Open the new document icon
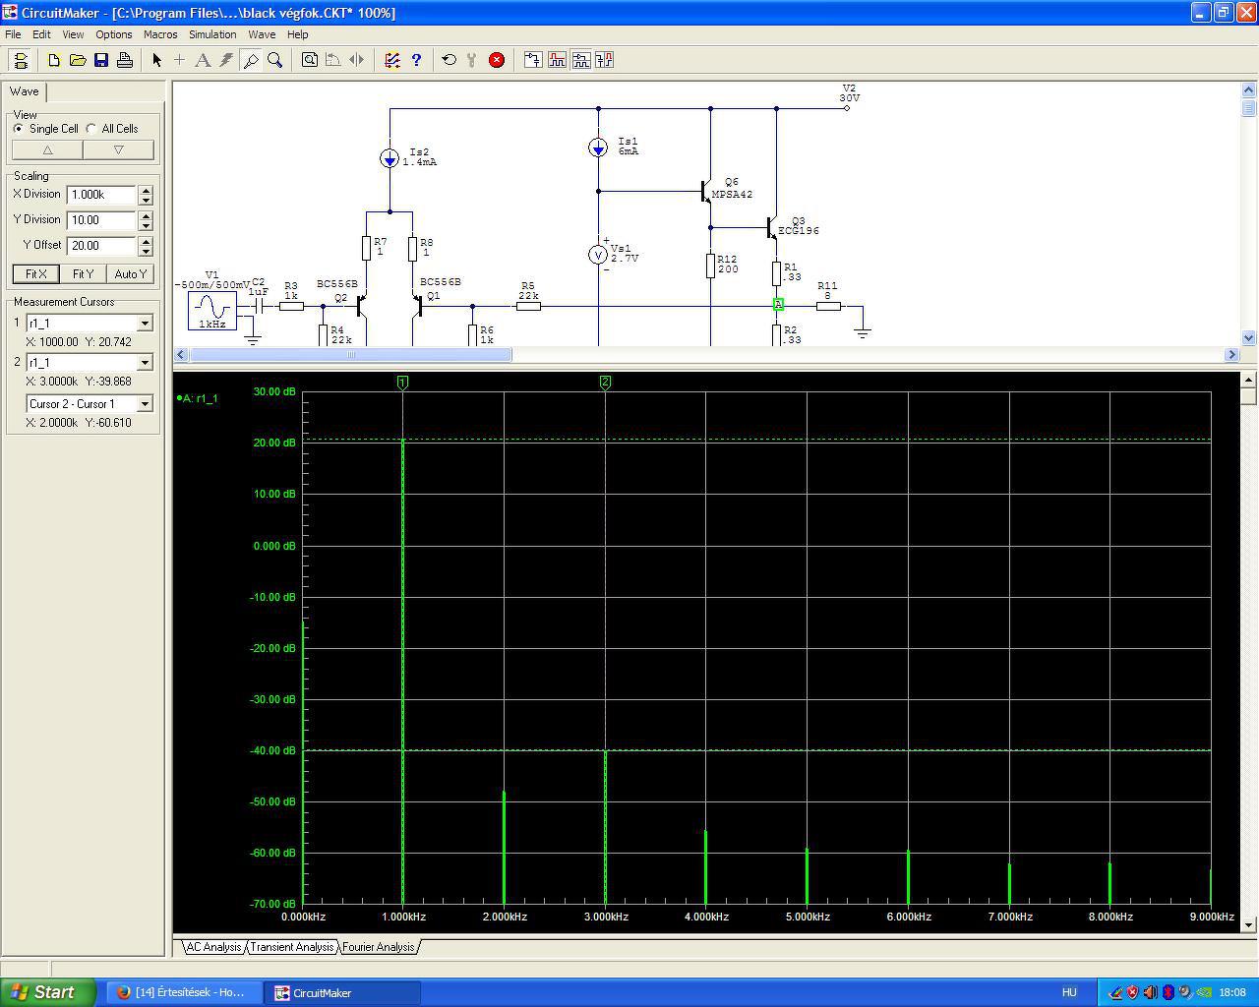Viewport: 1259px width, 1007px height. coord(54,60)
